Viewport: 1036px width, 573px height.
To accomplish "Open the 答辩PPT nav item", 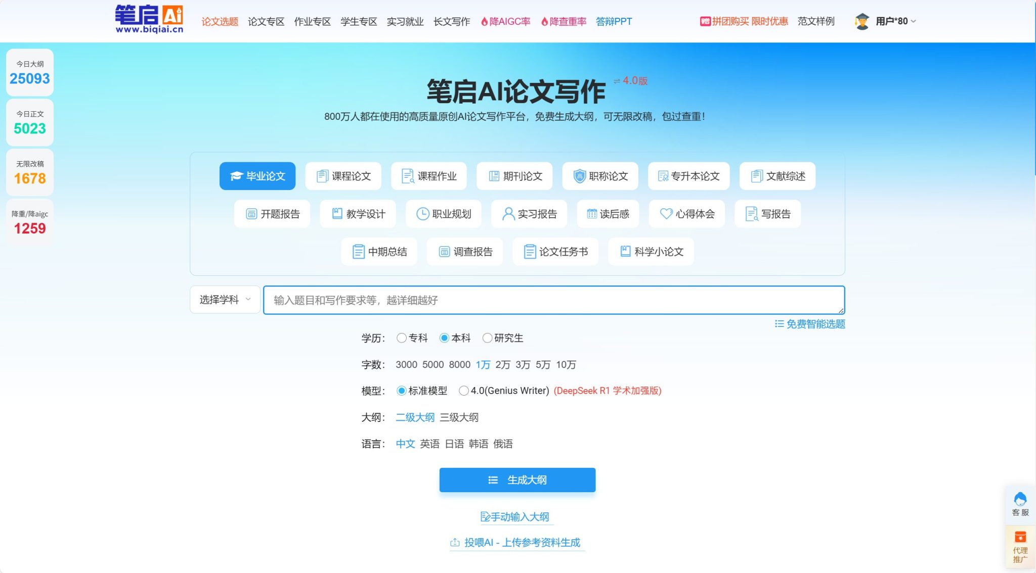I will pyautogui.click(x=614, y=21).
